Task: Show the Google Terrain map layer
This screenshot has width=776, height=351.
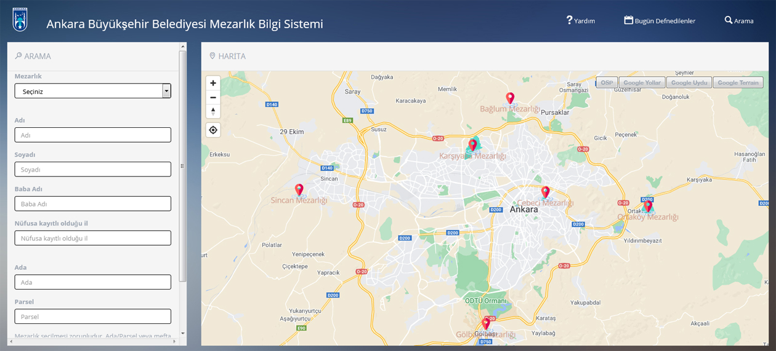Action: click(x=738, y=82)
